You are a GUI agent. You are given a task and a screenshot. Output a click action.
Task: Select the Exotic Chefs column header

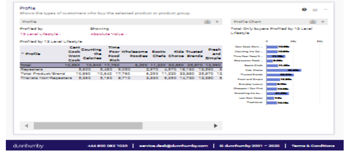[x=159, y=54]
